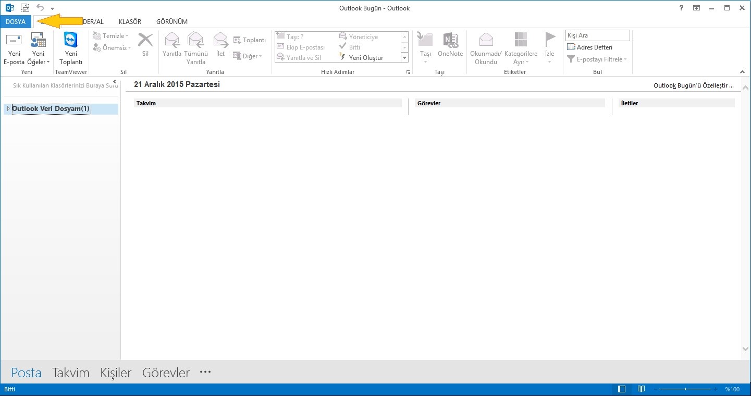751x396 pixels.
Task: Click the zoom out minus button
Action: click(655, 389)
